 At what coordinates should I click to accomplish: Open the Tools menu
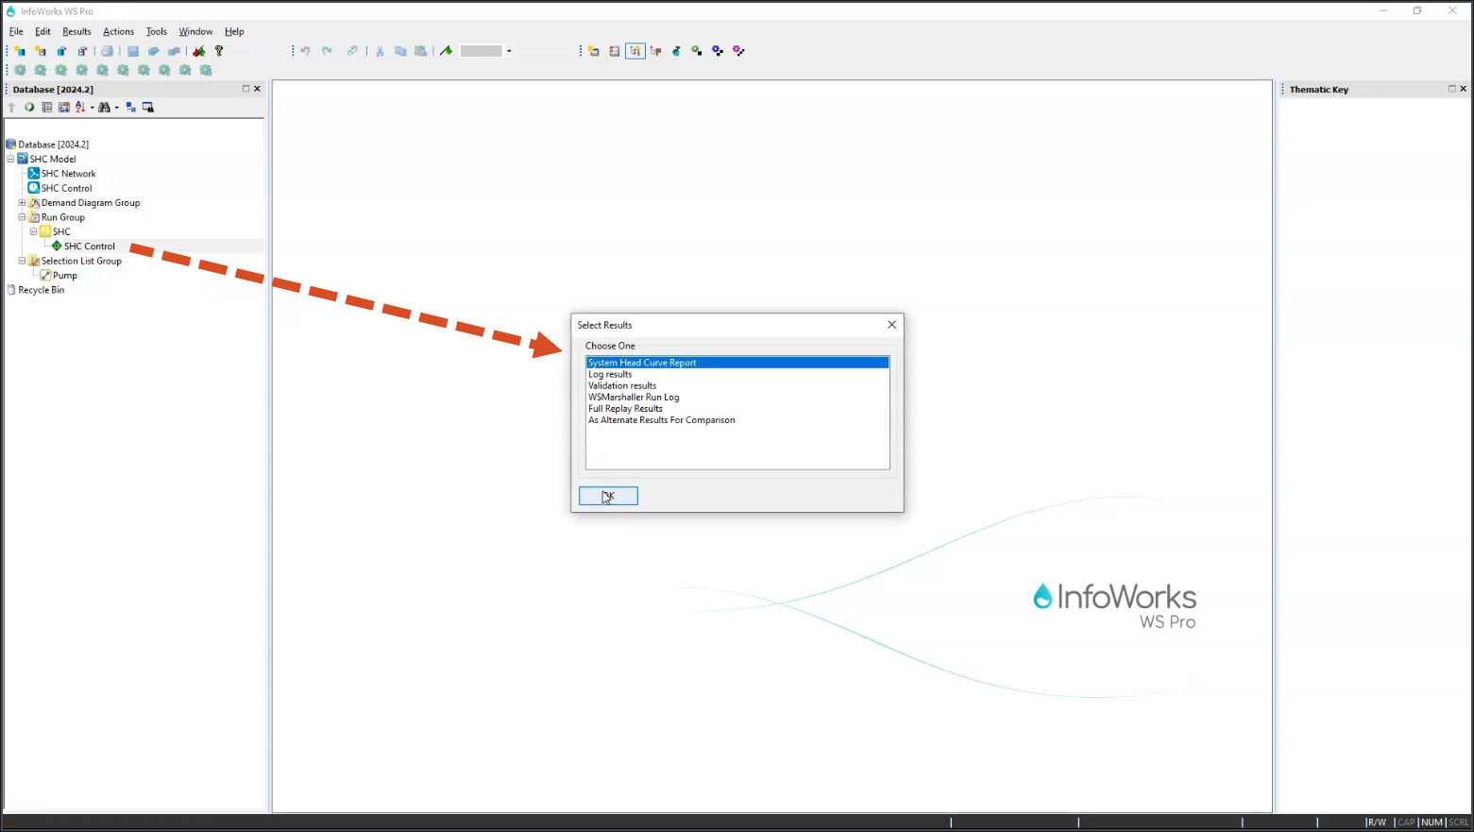tap(157, 31)
